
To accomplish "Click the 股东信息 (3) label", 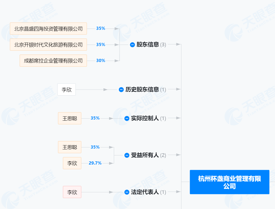I will [151, 44].
